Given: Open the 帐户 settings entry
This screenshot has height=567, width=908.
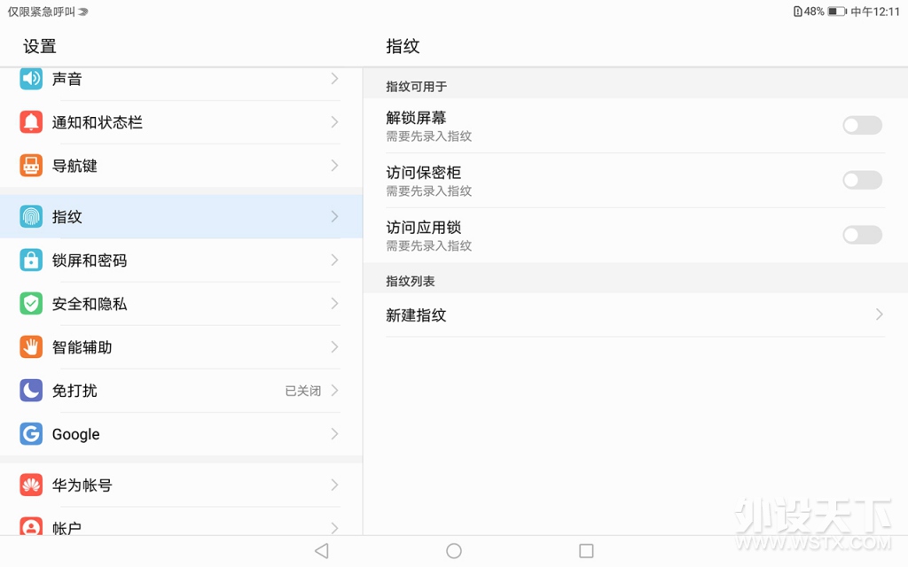Looking at the screenshot, I should (x=181, y=521).
